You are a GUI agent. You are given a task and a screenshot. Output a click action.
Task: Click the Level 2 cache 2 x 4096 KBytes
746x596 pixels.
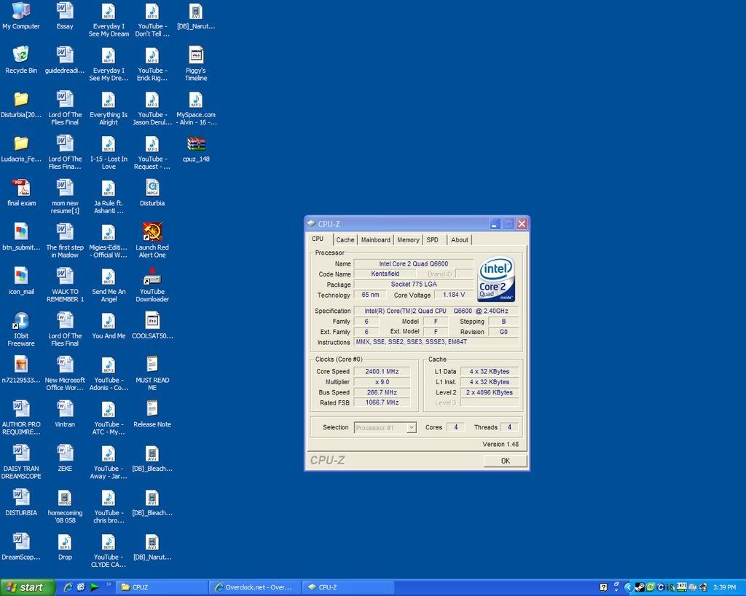(x=490, y=392)
